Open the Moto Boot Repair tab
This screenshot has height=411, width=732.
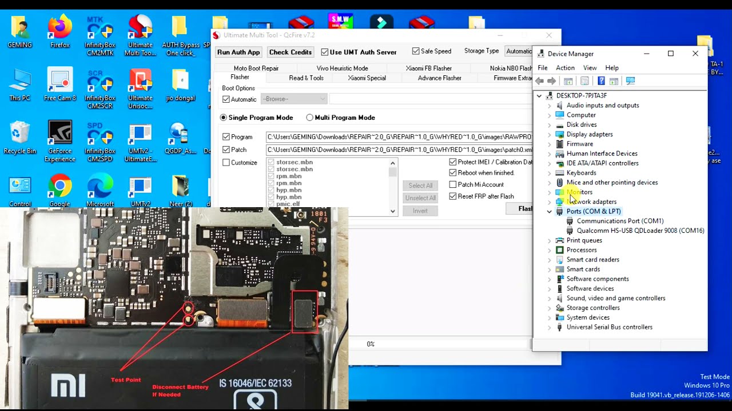click(256, 68)
